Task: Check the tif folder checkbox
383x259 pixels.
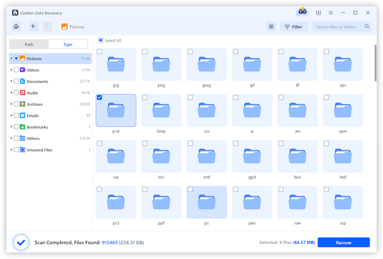Action: pyautogui.click(x=281, y=52)
